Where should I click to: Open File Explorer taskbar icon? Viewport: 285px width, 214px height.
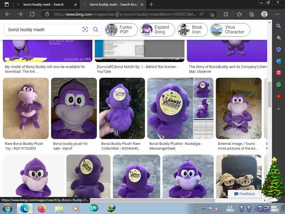pos(59,208)
